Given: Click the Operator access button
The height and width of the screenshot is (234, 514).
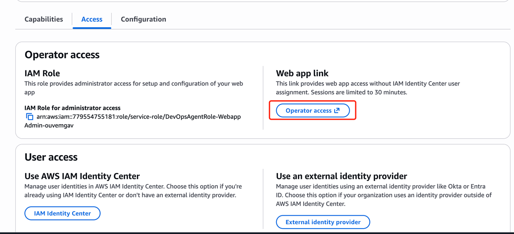Looking at the screenshot, I should (x=308, y=111).
